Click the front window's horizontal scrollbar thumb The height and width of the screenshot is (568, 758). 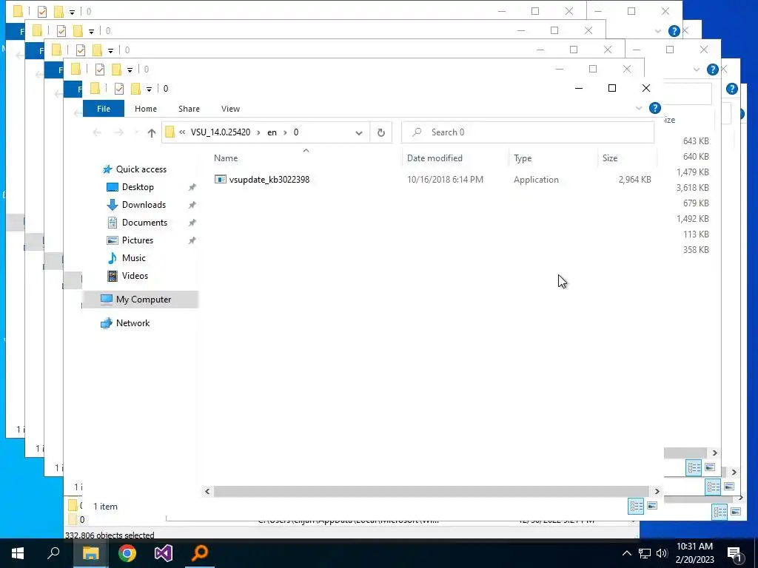[x=432, y=492]
